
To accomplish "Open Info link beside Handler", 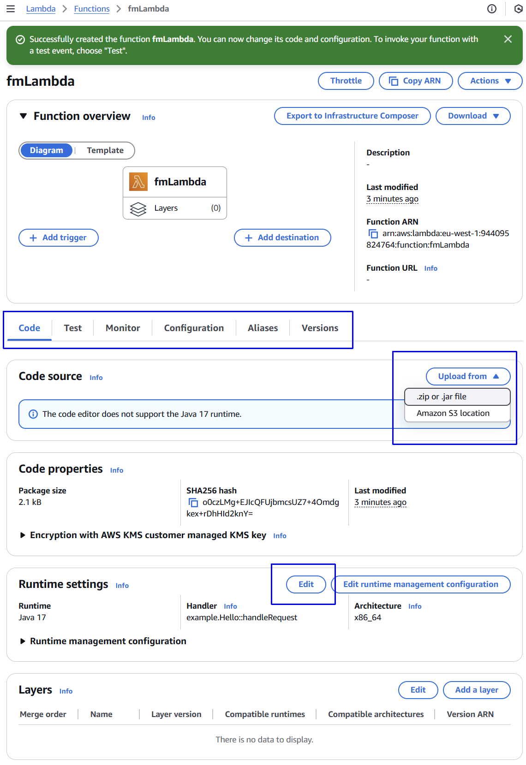I will click(230, 606).
